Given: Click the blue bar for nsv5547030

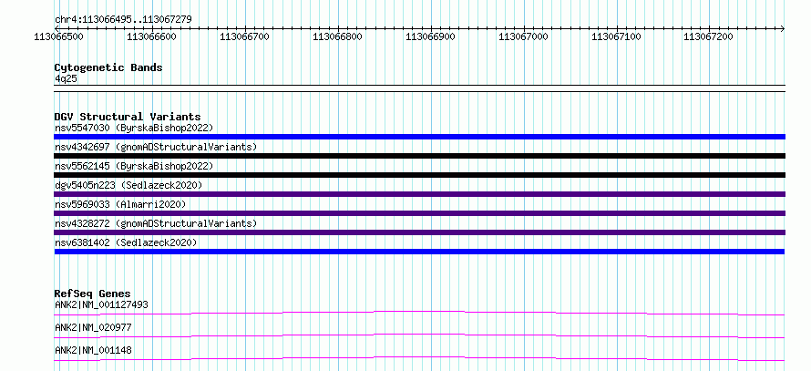Looking at the screenshot, I should 420,137.
